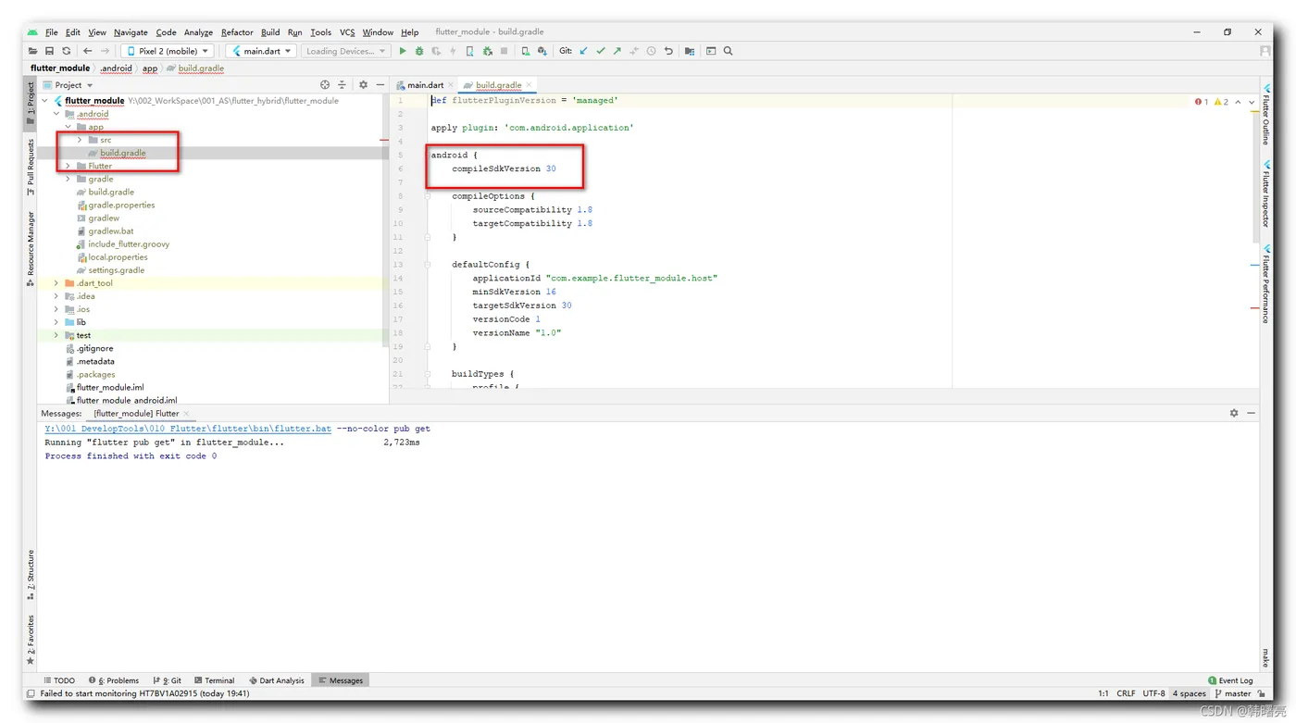Click the Git Commit green checkmark
This screenshot has height=723, width=1296.
[x=600, y=51]
